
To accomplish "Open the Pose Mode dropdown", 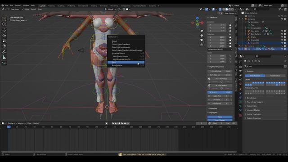I will click(15, 9).
